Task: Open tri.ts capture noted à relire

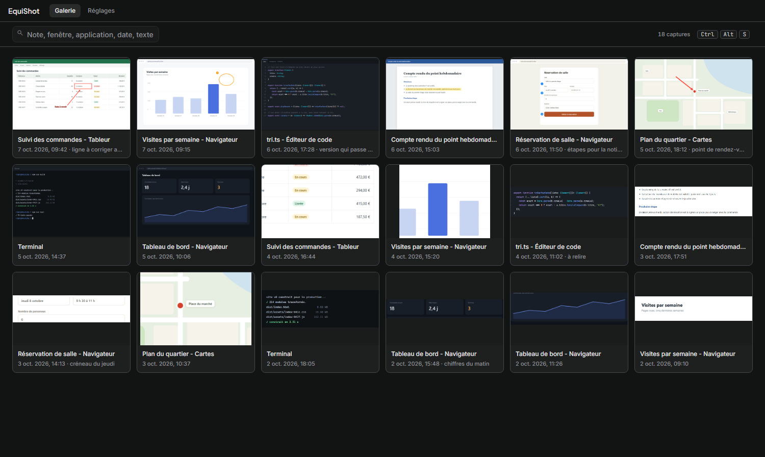Action: pos(569,215)
